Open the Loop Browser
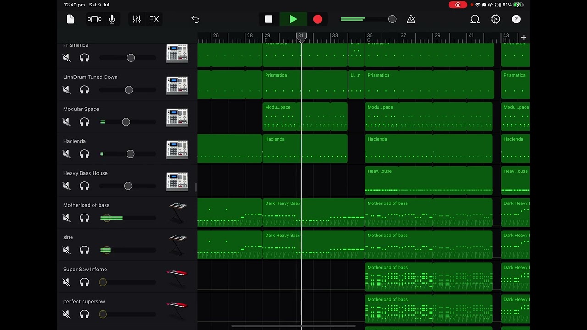Viewport: 587px width, 330px height. point(475,19)
